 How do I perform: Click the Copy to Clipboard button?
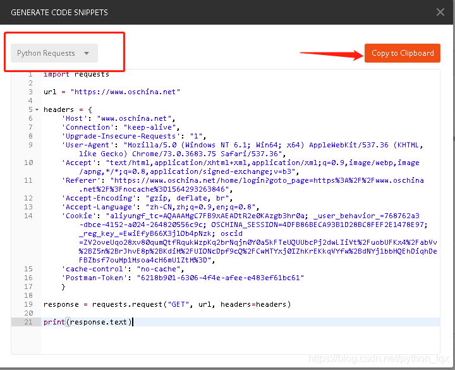tap(402, 53)
